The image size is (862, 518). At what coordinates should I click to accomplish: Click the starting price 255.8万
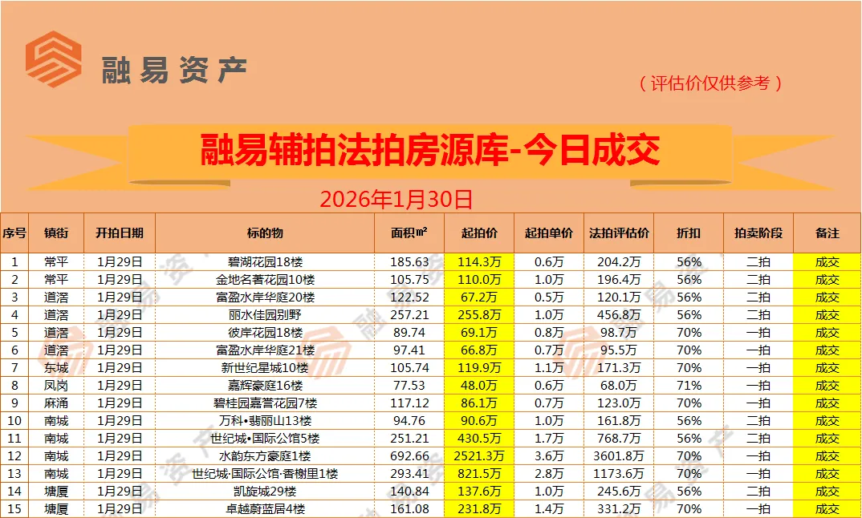click(479, 315)
